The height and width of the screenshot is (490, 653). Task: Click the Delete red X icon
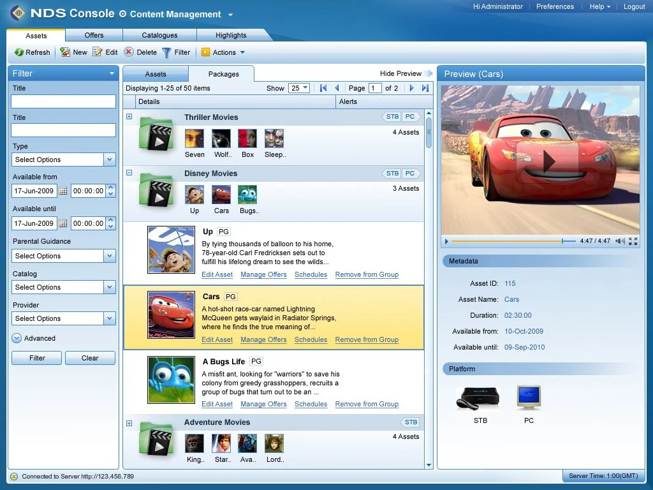[129, 52]
